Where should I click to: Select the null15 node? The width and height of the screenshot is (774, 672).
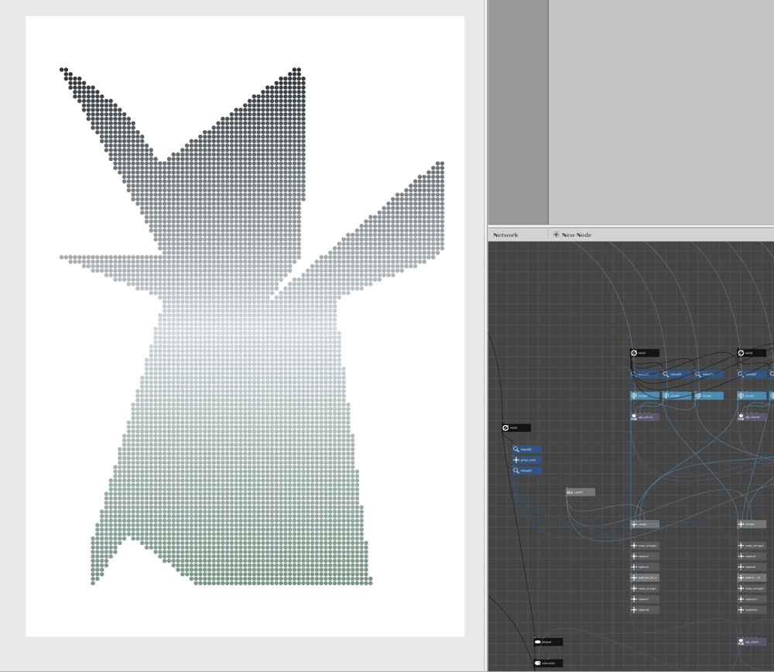tap(645, 353)
